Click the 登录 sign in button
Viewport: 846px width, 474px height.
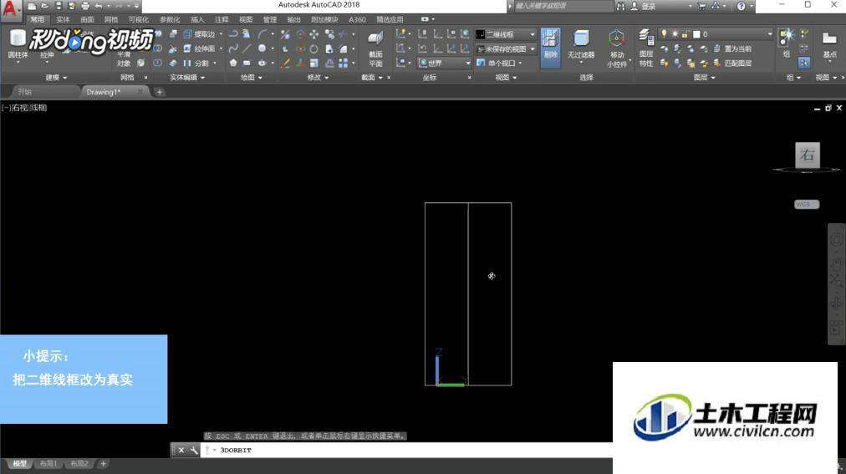tap(644, 7)
